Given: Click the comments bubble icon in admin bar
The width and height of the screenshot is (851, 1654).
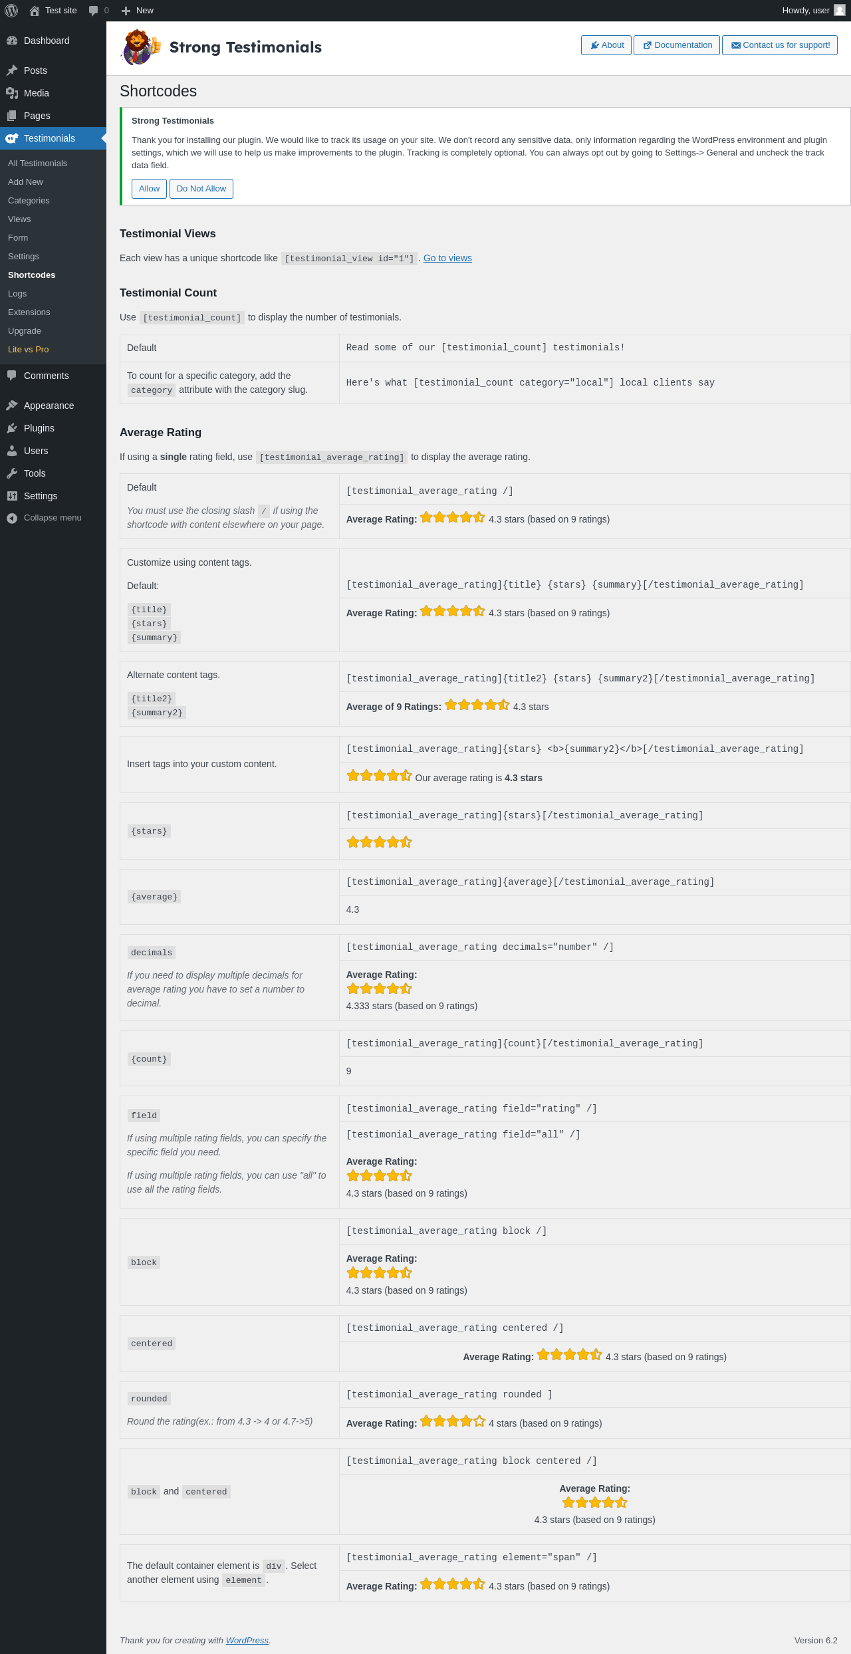Looking at the screenshot, I should 93,11.
